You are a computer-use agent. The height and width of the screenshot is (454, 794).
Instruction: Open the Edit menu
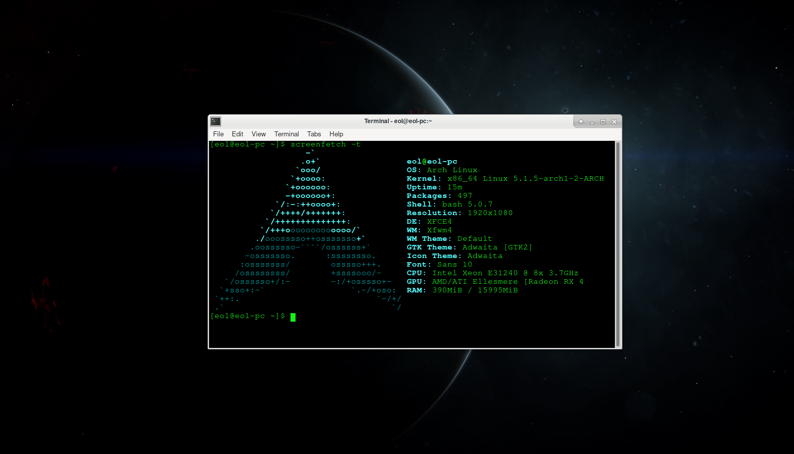click(x=237, y=134)
